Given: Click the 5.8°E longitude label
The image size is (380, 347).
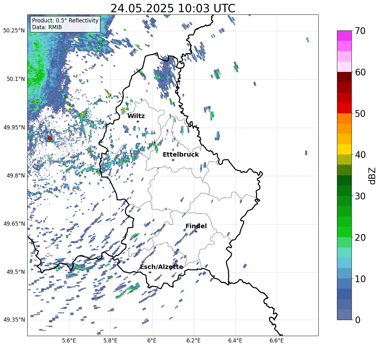Looking at the screenshot, I should [x=110, y=341].
